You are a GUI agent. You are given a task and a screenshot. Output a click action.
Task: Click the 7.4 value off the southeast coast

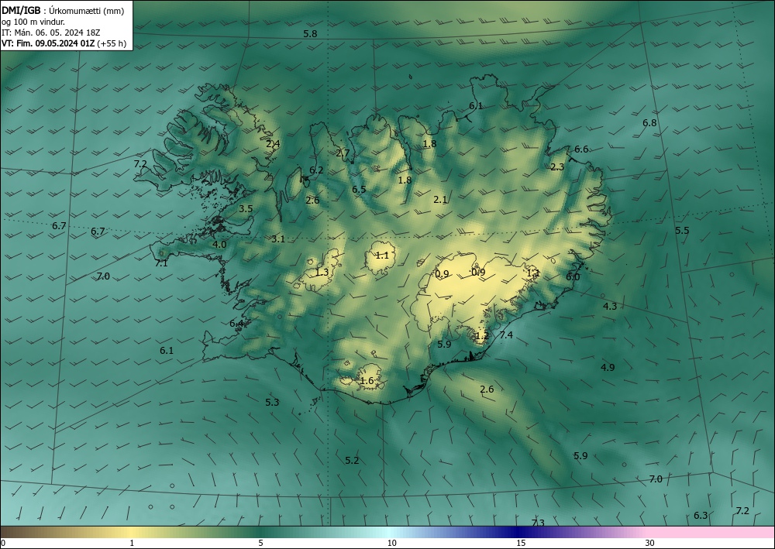click(506, 335)
